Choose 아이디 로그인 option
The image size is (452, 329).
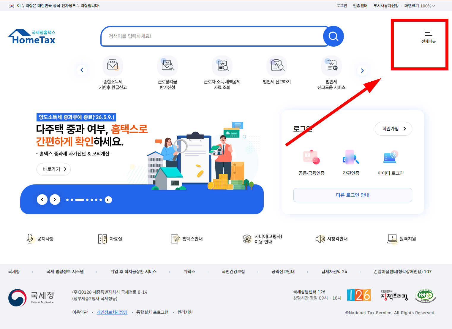click(390, 162)
